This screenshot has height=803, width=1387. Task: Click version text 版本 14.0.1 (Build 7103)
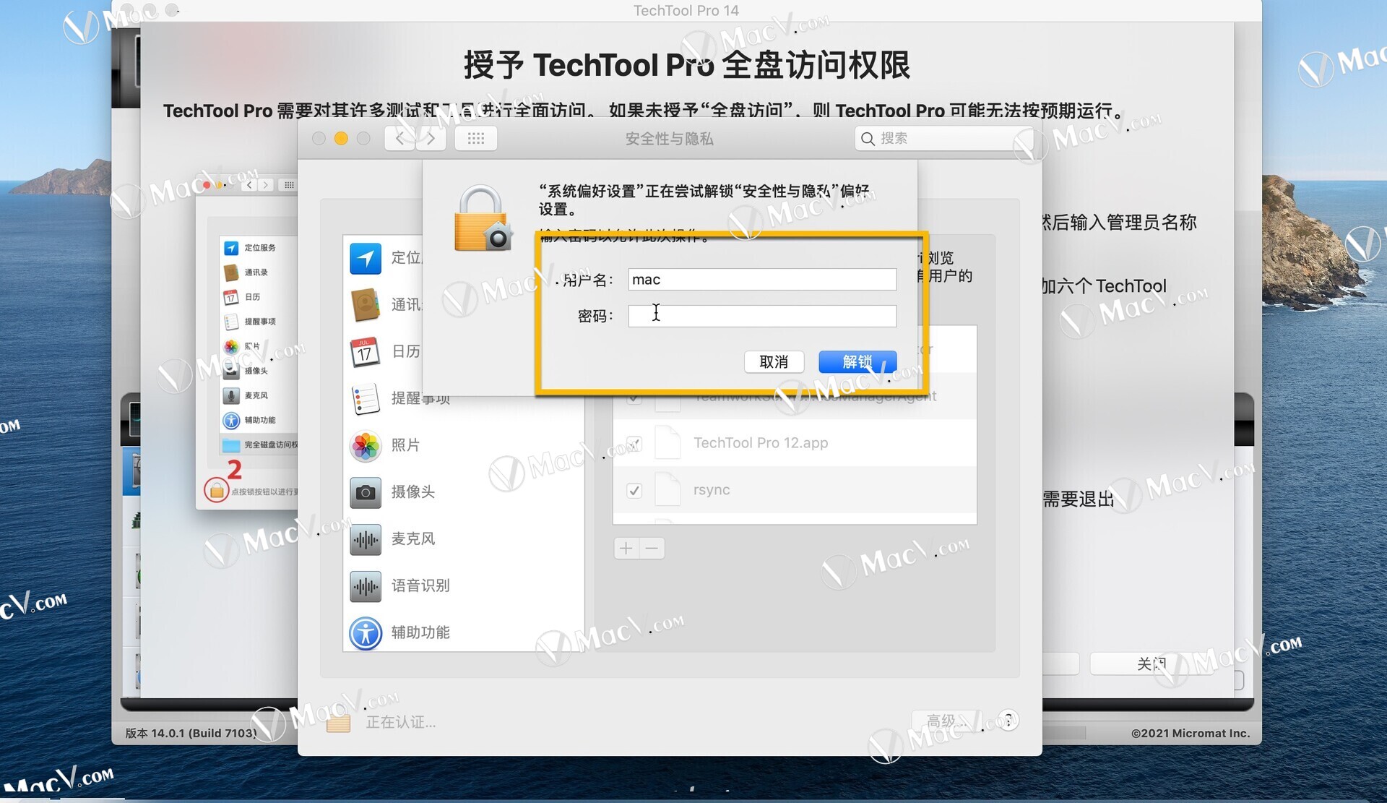(x=191, y=733)
